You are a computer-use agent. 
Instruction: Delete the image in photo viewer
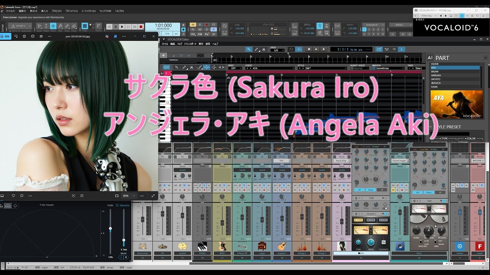24,36
